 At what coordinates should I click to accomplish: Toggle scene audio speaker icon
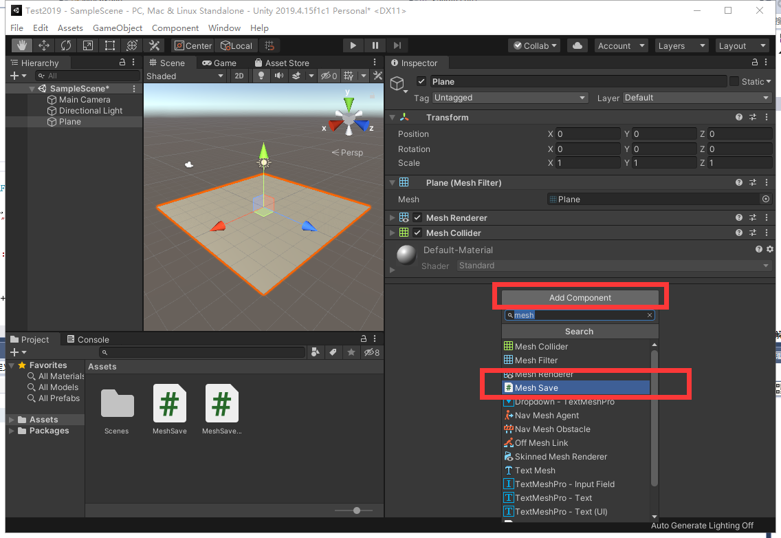279,76
